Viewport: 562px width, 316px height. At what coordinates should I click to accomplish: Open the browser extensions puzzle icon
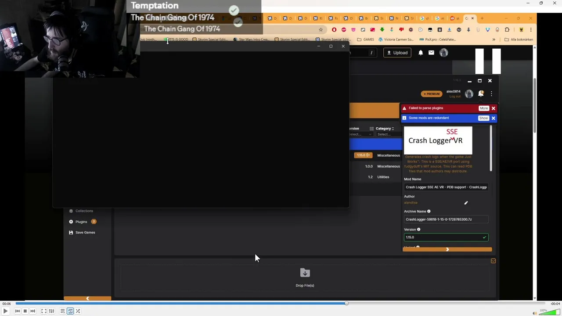click(507, 29)
